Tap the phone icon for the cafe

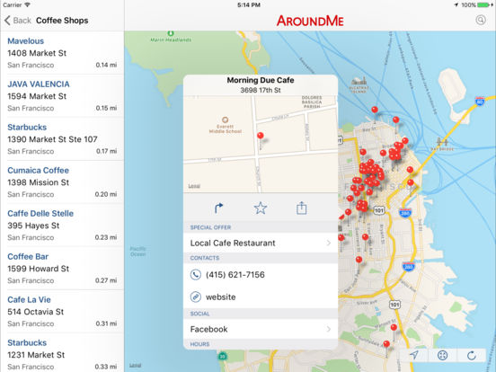[x=196, y=275]
